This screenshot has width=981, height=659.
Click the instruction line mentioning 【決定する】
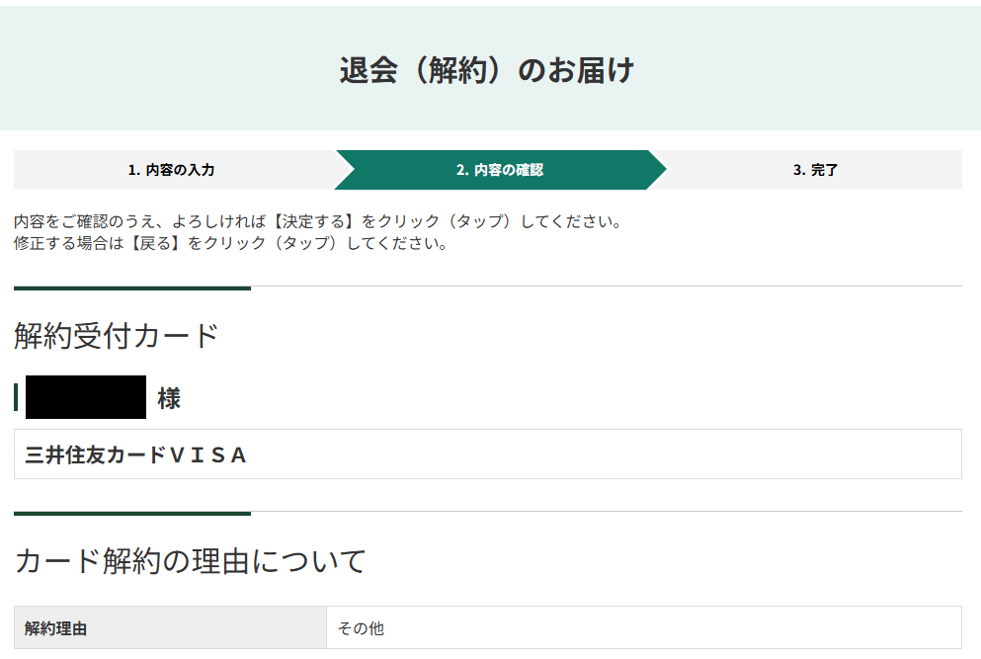click(318, 221)
